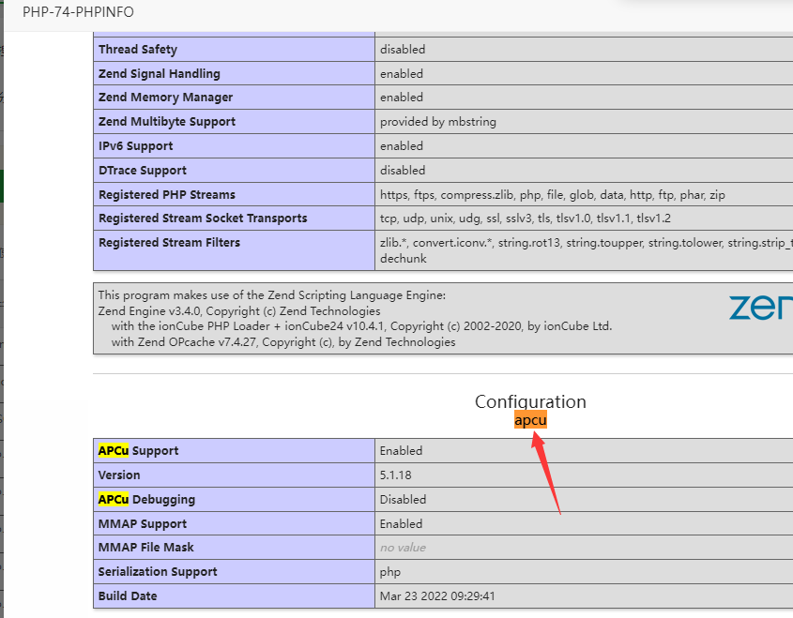
Task: Click the build date Mar 23 2022 09:29:41
Action: point(437,596)
